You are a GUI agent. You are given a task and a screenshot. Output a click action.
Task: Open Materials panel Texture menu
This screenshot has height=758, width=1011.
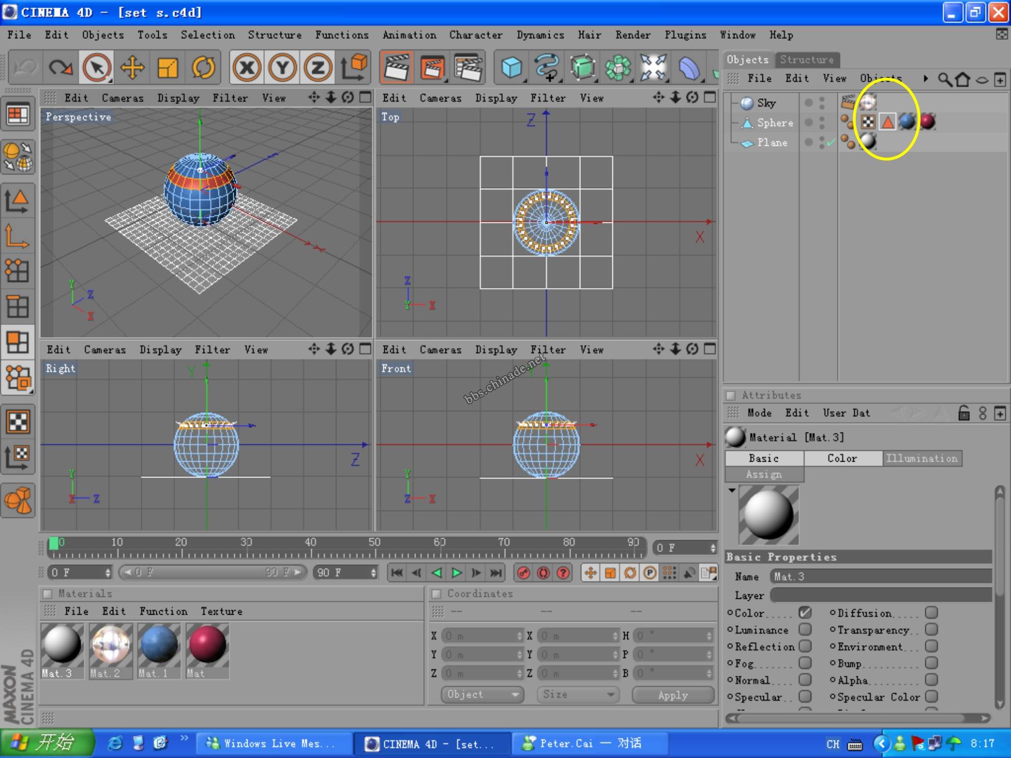click(x=221, y=611)
